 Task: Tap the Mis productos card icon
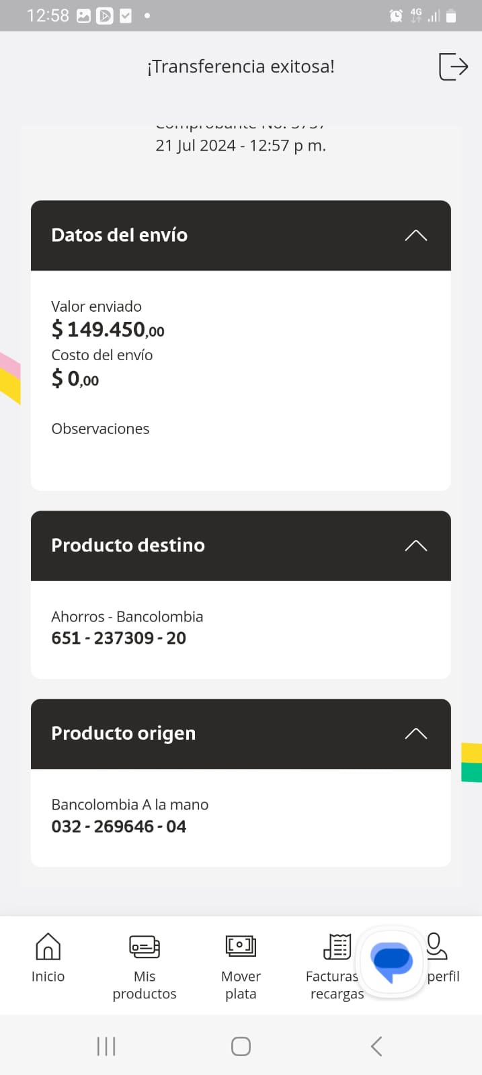(145, 947)
